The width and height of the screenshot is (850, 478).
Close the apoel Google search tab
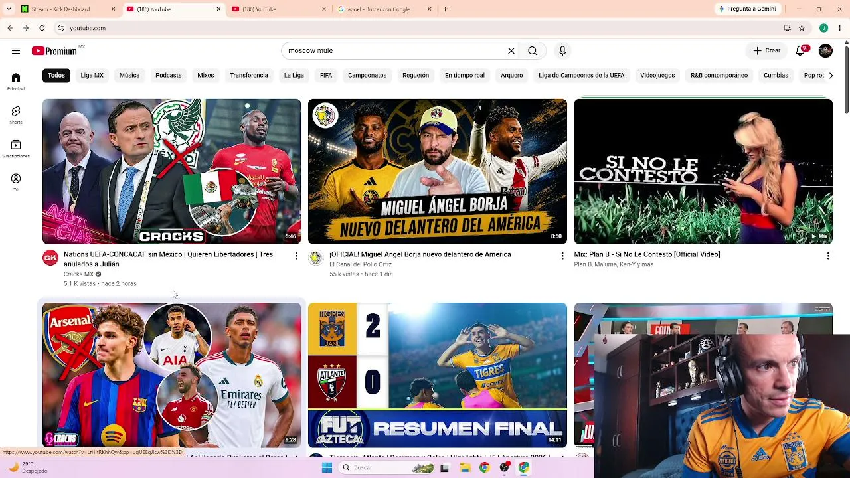[429, 9]
